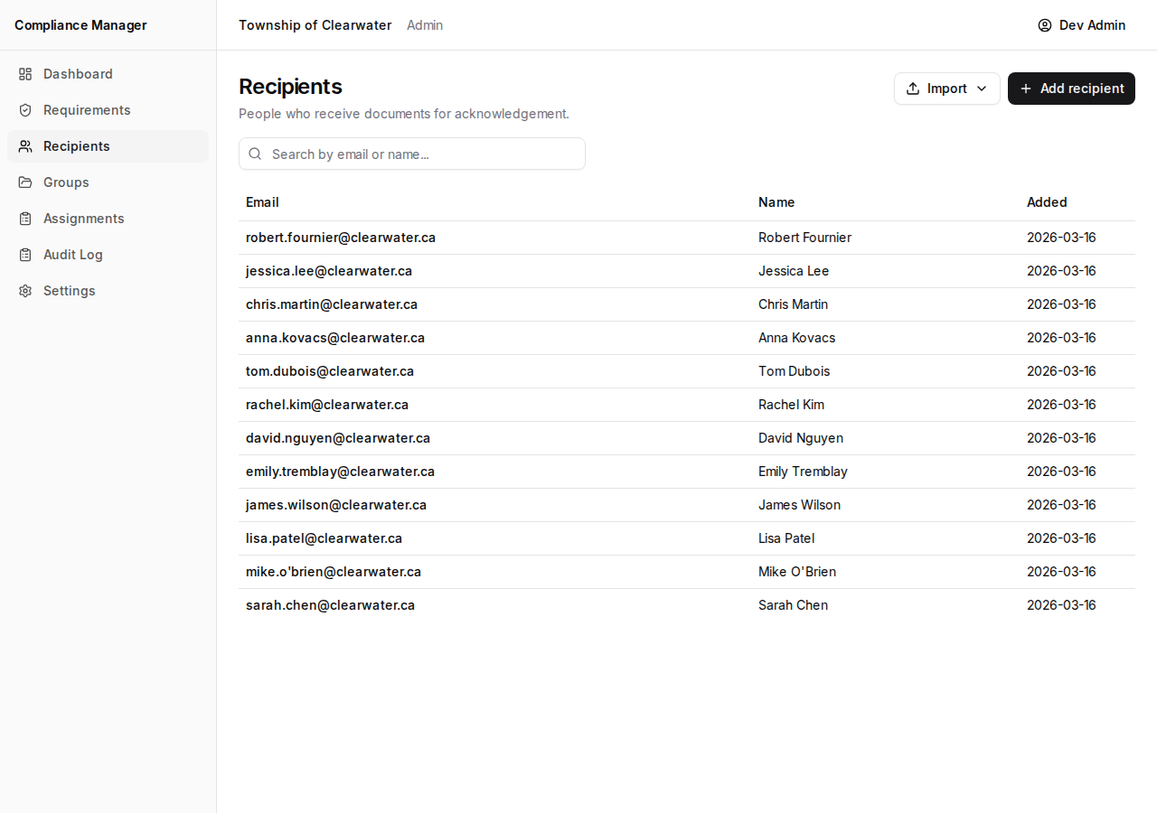This screenshot has height=813, width=1157.
Task: Click the added date in Robert Fournier's row
Action: coord(1061,238)
